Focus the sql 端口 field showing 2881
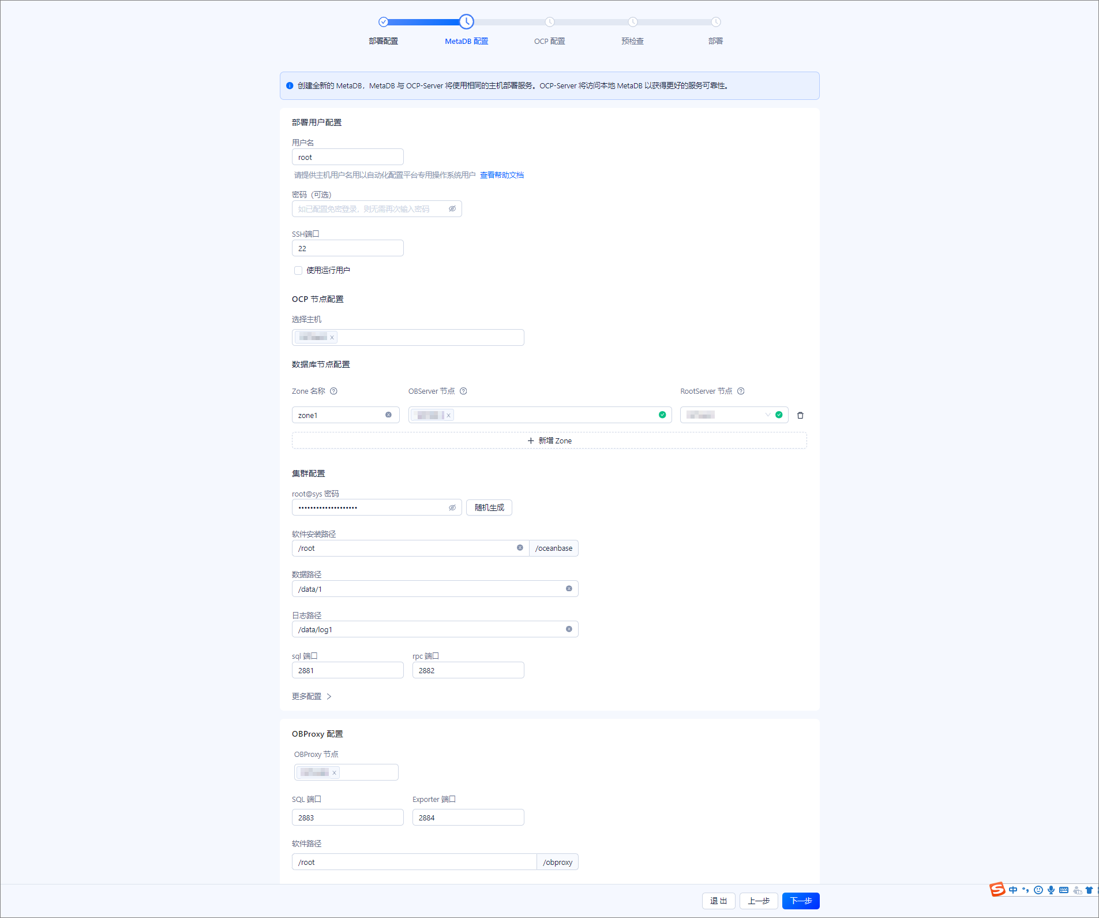The height and width of the screenshot is (918, 1099). point(348,670)
